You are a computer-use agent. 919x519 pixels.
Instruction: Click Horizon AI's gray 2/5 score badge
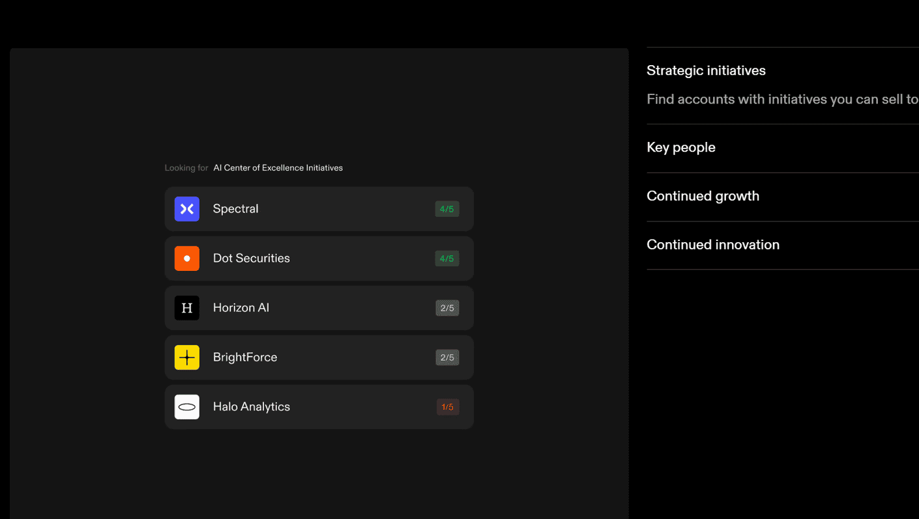point(447,308)
